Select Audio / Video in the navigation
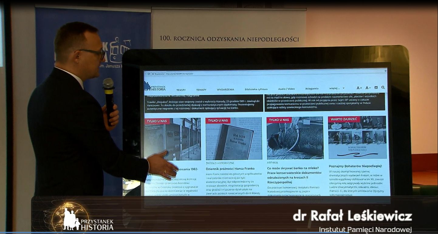The height and width of the screenshot is (234, 438). coord(286,89)
